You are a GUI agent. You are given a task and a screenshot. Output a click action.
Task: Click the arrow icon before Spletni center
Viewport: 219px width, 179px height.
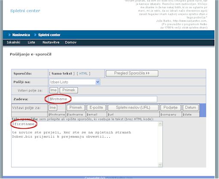35,35
